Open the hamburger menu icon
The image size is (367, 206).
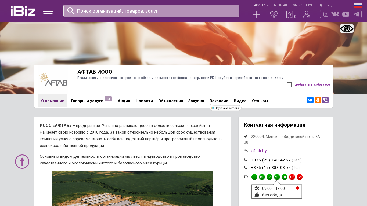48,11
